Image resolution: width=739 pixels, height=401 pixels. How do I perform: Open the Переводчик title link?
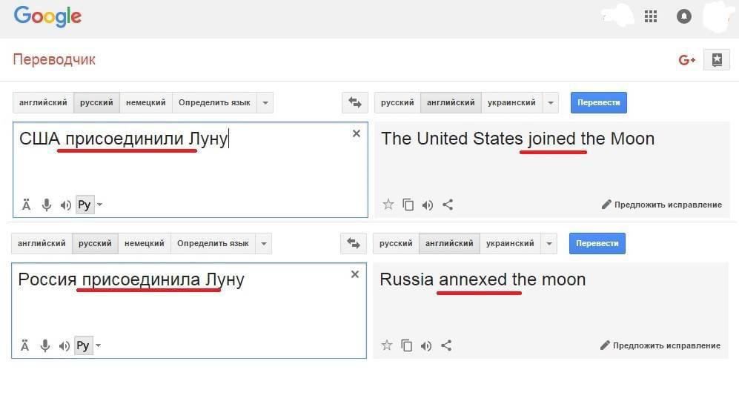[53, 59]
